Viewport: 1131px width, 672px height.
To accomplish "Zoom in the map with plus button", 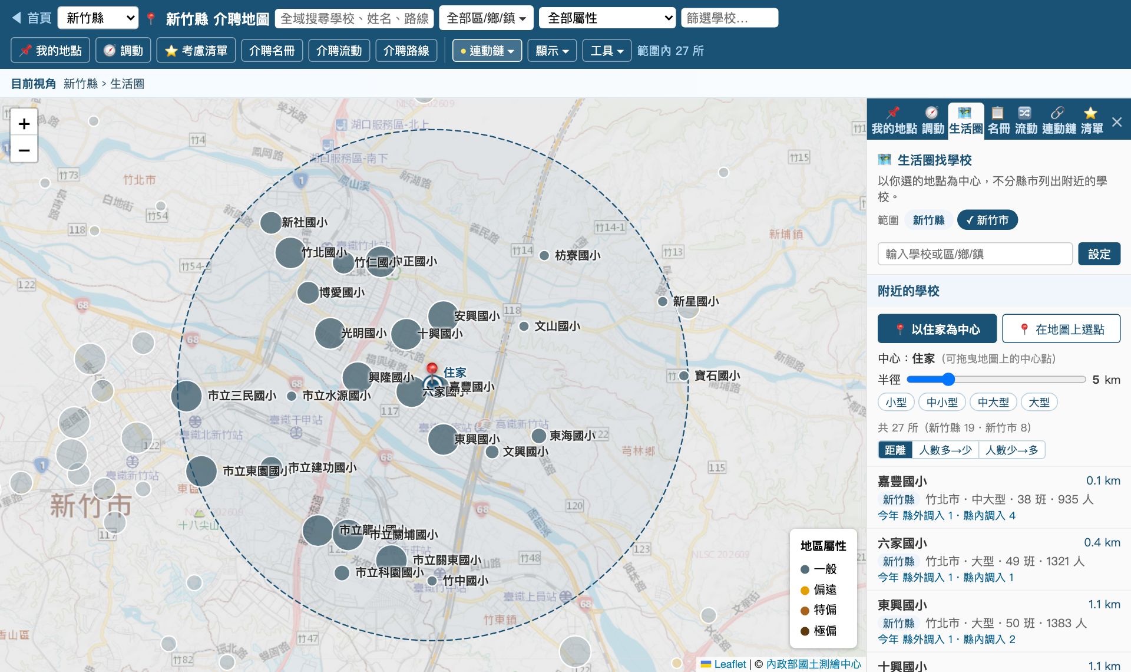I will click(24, 124).
